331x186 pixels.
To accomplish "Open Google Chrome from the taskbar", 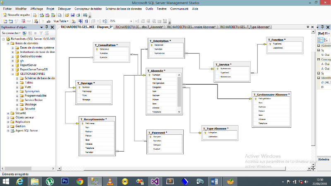I will 80,181.
